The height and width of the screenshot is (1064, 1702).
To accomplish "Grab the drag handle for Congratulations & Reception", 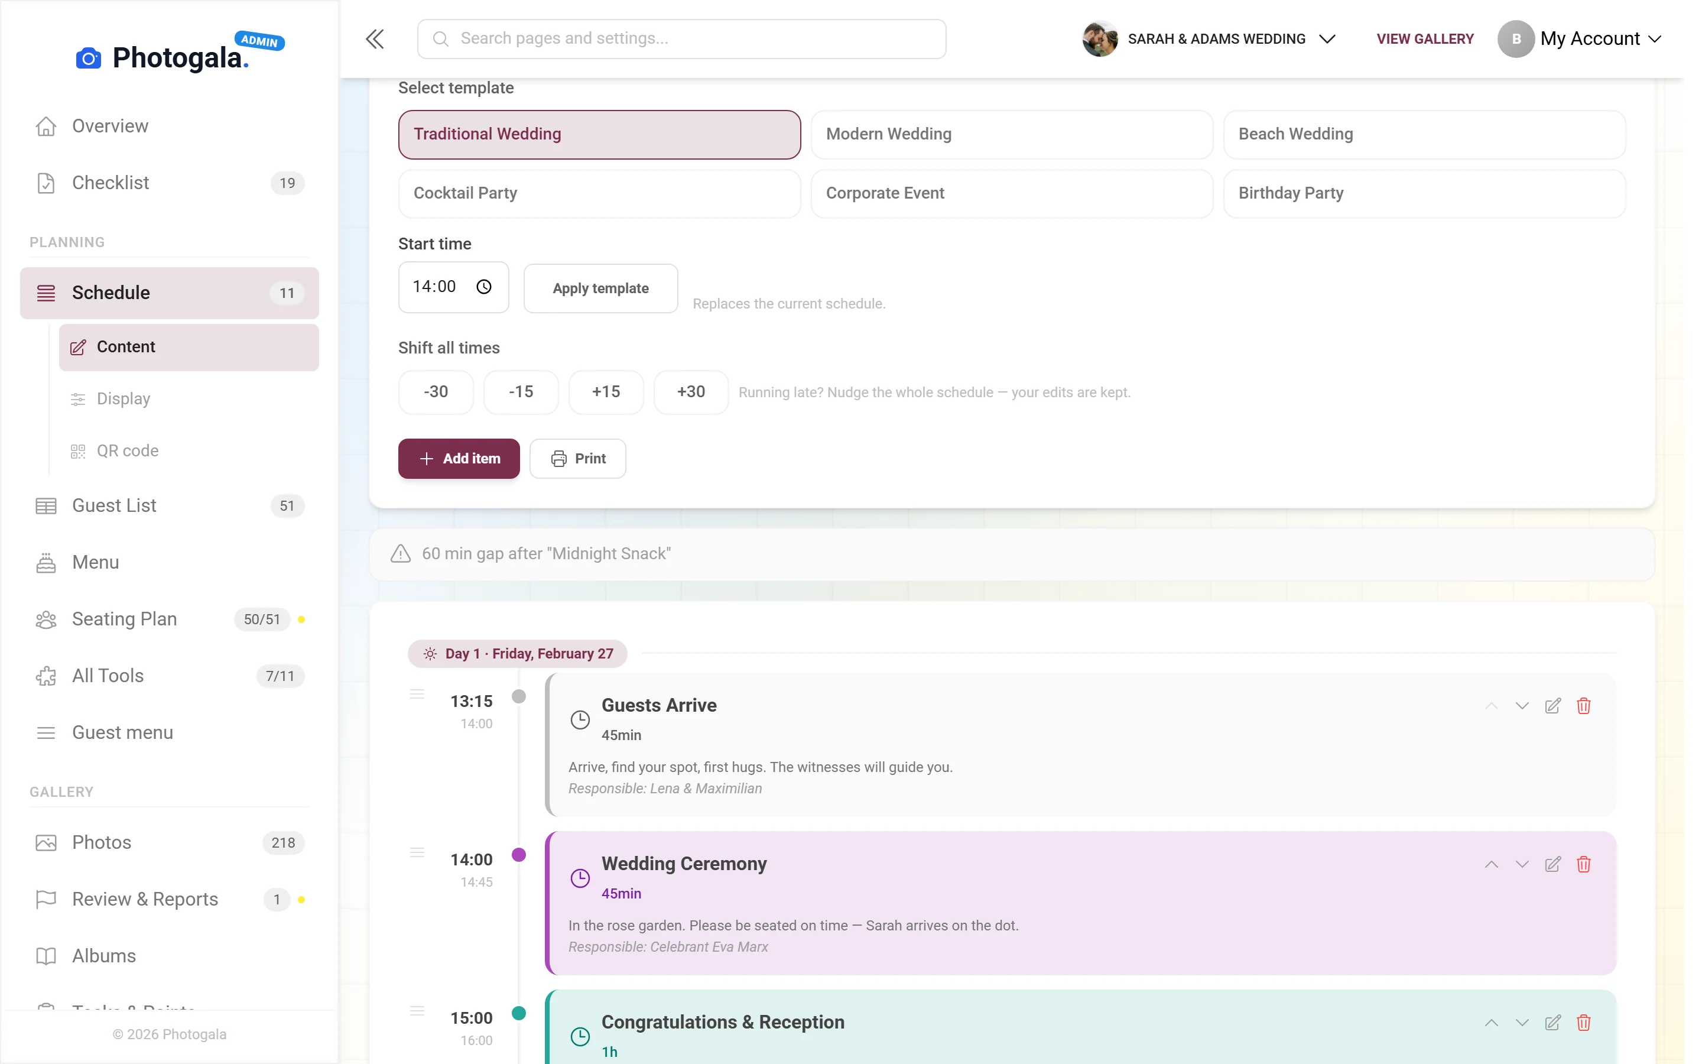I will tap(417, 1011).
